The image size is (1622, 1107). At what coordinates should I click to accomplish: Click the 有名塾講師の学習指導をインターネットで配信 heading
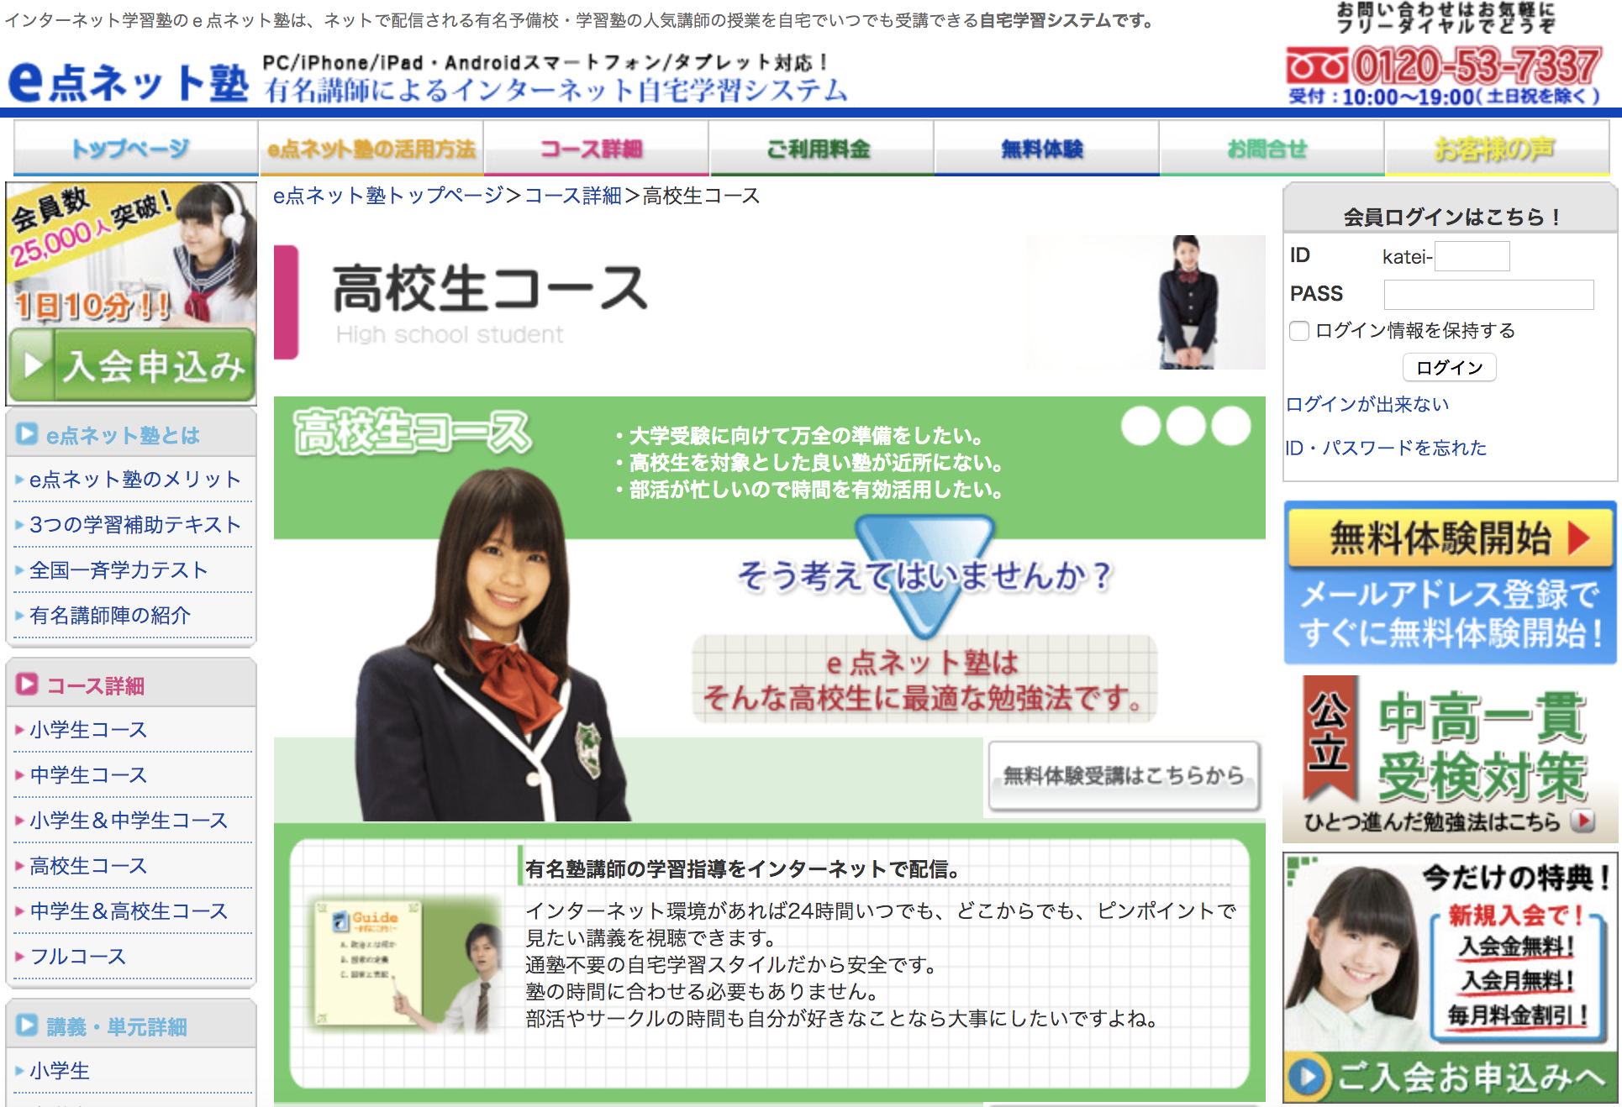pos(743,869)
